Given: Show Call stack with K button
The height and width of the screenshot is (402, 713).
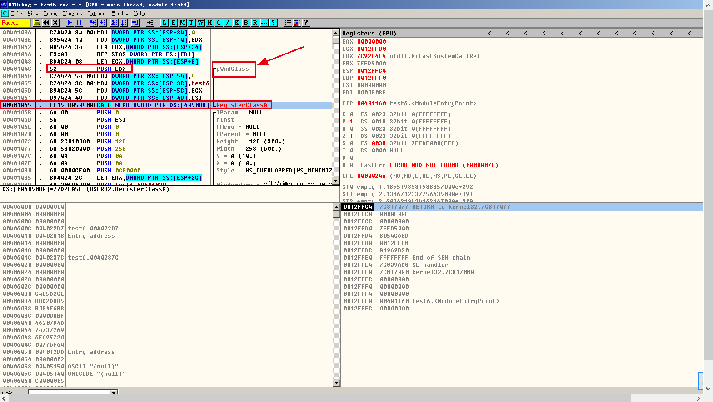Looking at the screenshot, I should [x=237, y=22].
